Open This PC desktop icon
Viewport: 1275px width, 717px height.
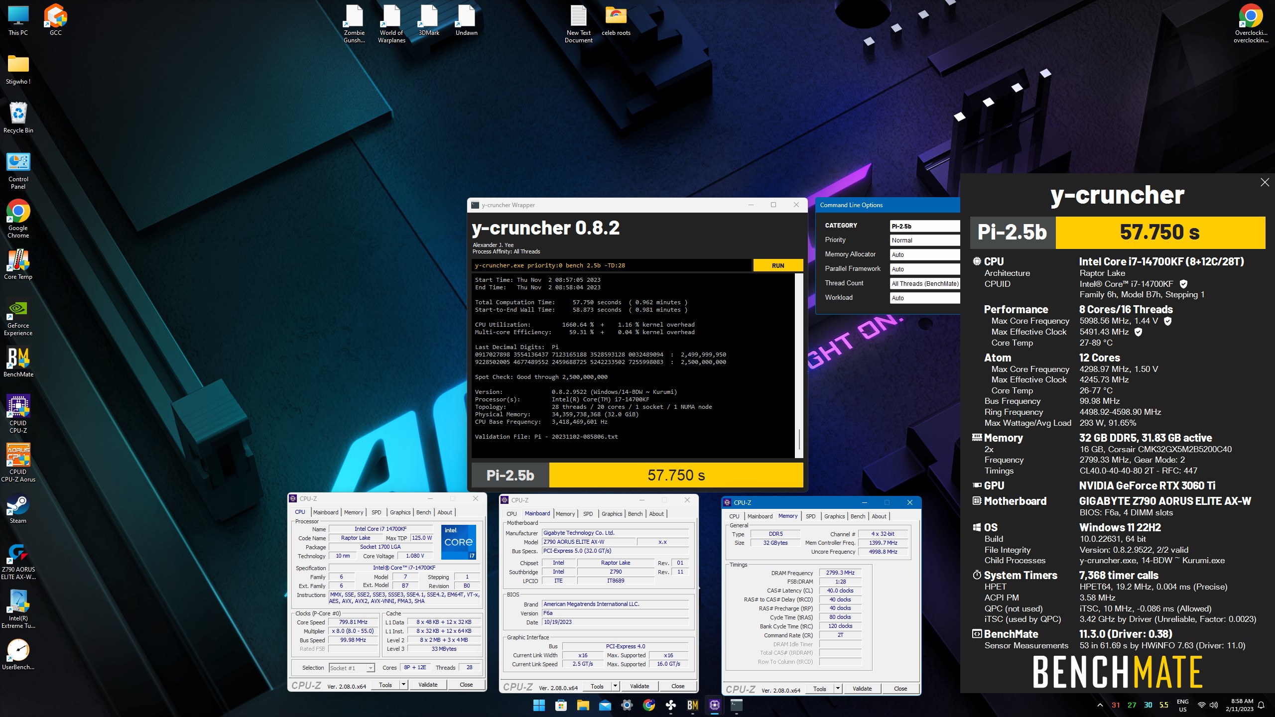tap(18, 20)
